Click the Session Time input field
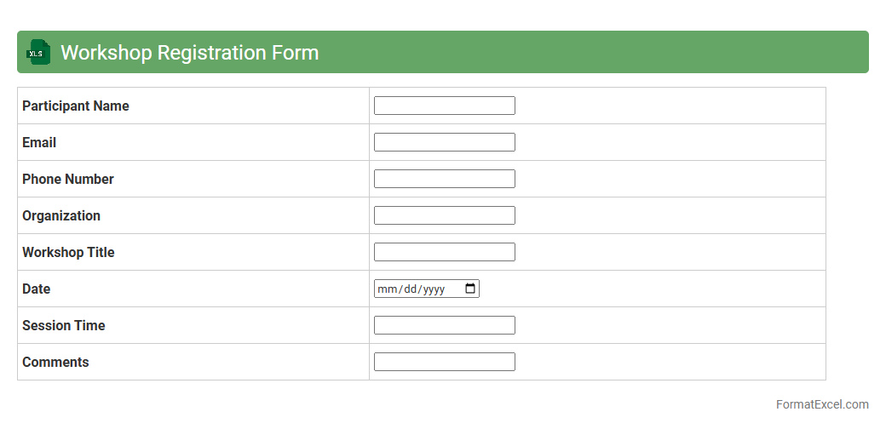Screen dimensions: 886x429 [x=444, y=325]
